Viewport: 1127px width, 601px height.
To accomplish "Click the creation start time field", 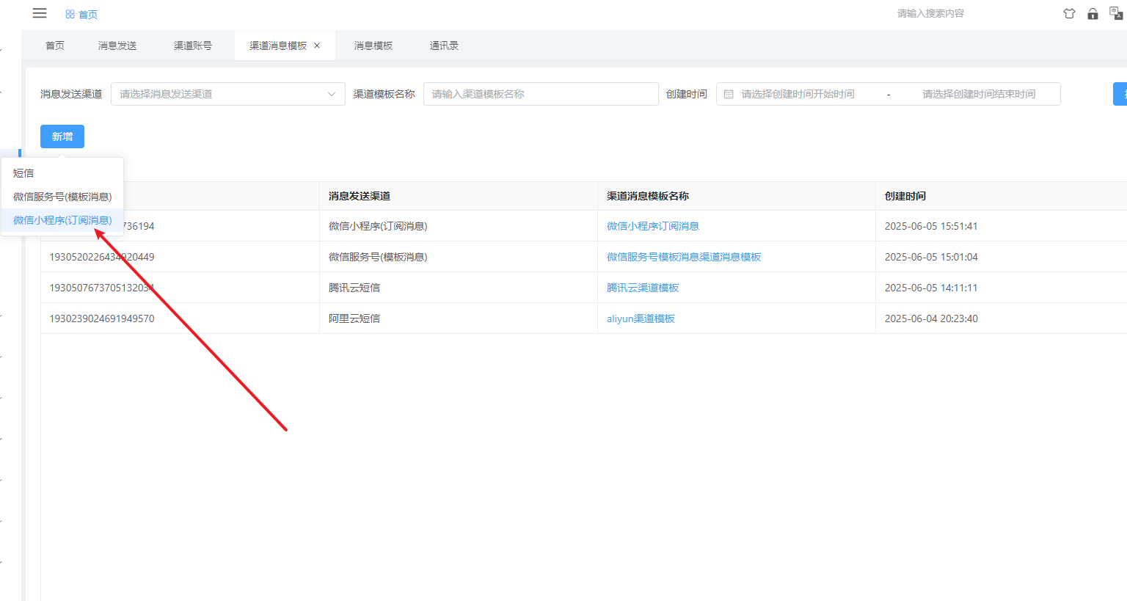I will [798, 94].
